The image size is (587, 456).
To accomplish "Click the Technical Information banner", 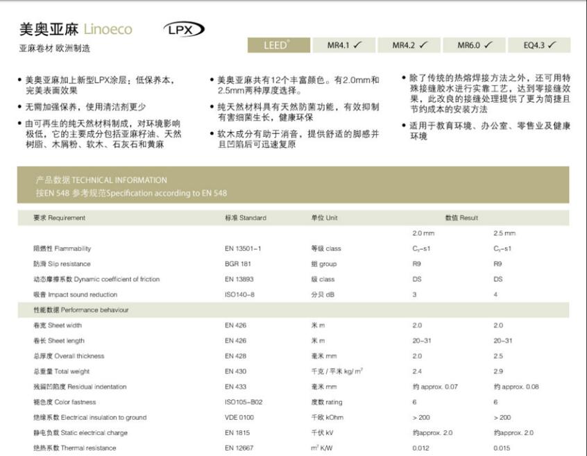I will [x=293, y=185].
